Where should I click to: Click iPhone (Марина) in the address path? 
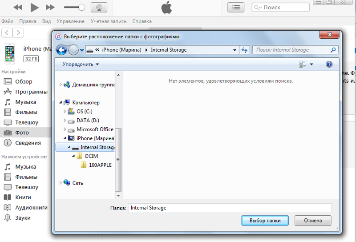(x=121, y=50)
